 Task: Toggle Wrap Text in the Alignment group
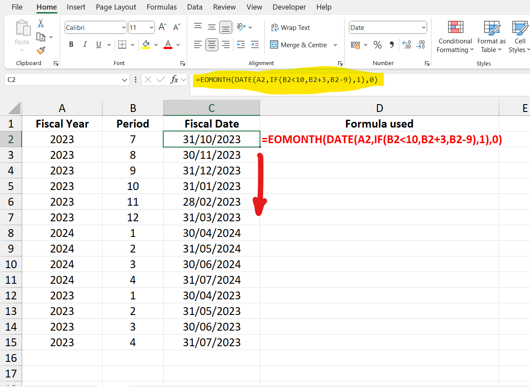click(290, 27)
